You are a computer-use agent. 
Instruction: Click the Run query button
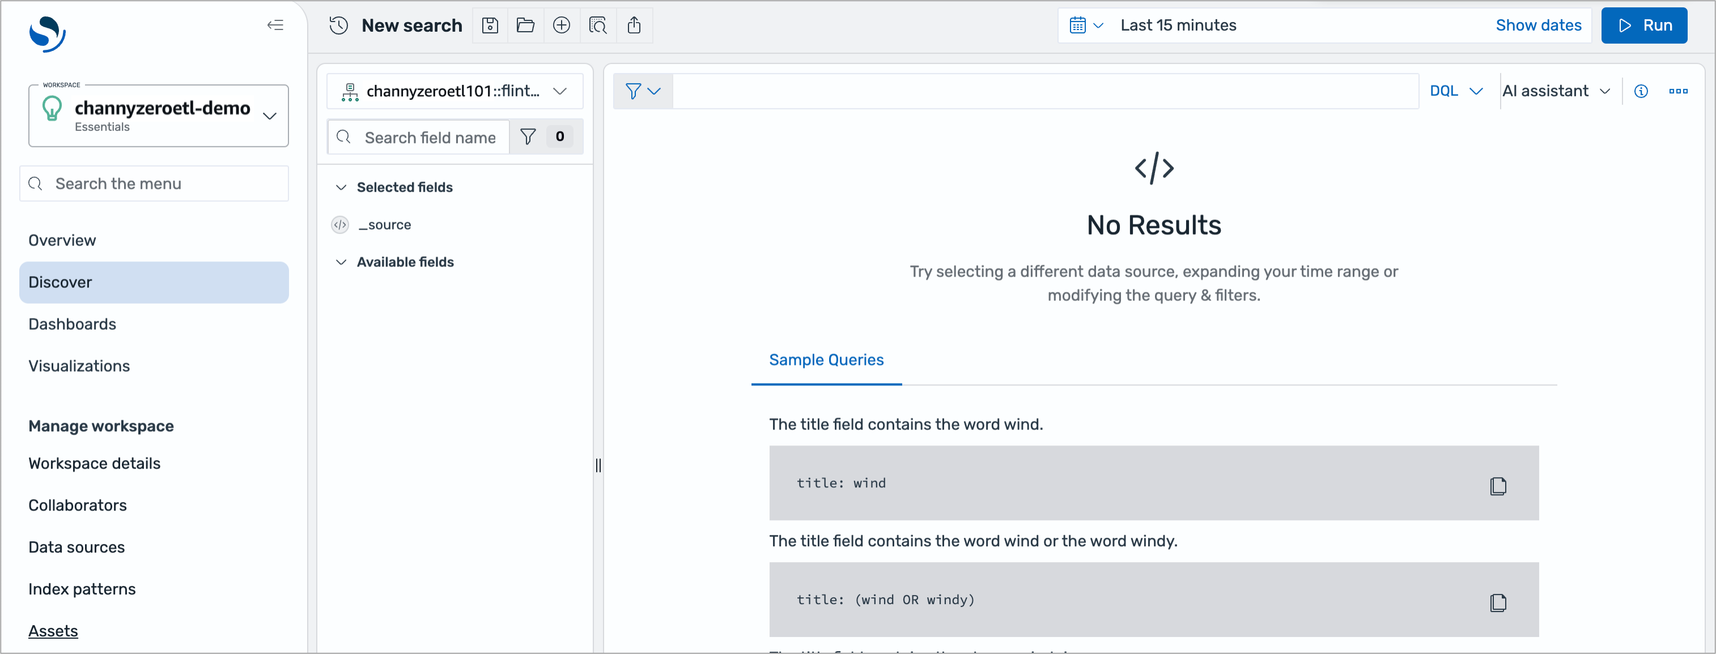[1643, 26]
